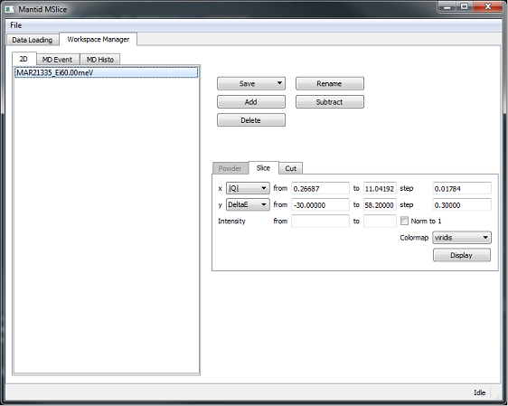508x406 pixels.
Task: Open the Save button dropdown arrow
Action: (279, 83)
